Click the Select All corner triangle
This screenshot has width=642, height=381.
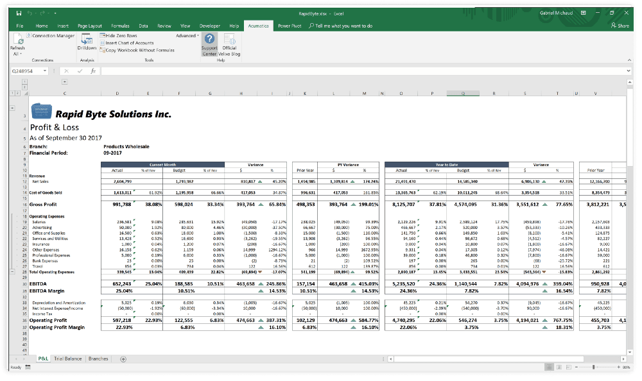click(x=26, y=93)
